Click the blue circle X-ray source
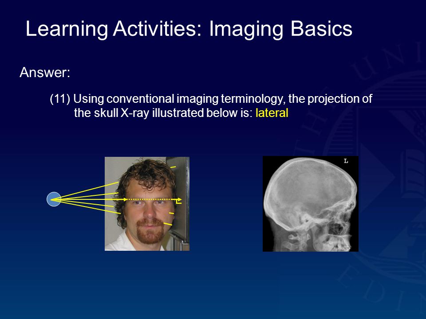Screen dimensions: 426x319 54,199
